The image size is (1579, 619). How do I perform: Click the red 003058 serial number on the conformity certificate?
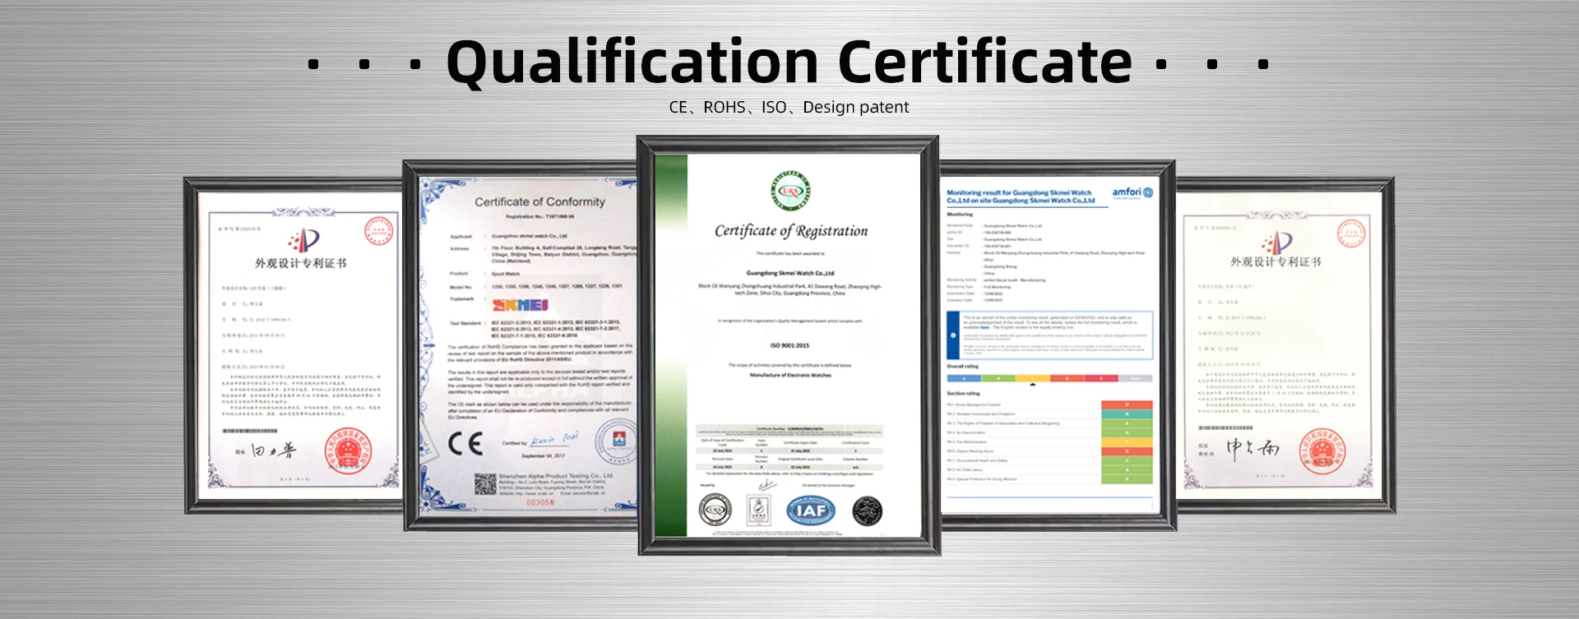tap(539, 501)
